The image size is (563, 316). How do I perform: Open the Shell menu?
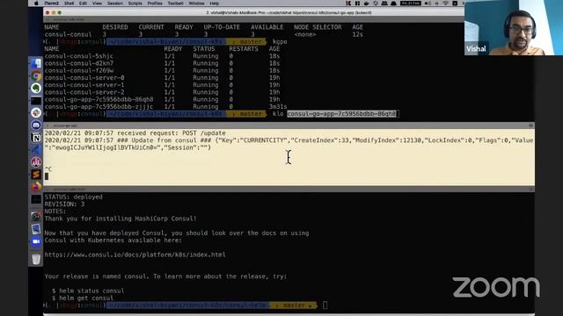(x=69, y=4)
